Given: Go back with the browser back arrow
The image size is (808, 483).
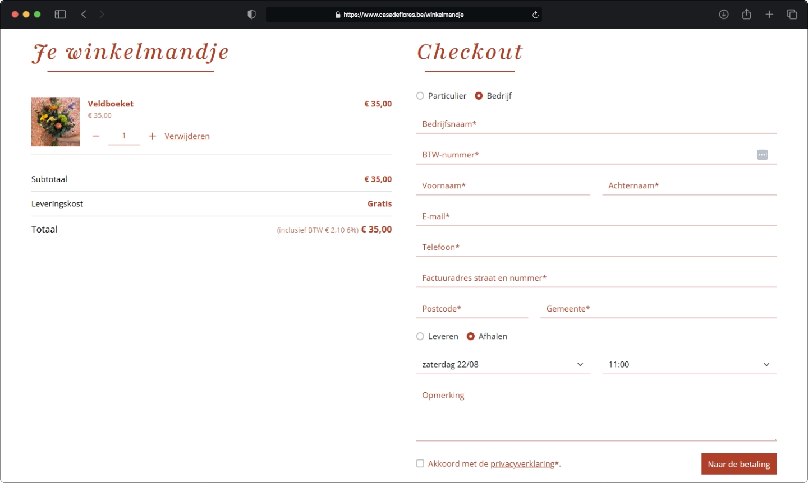Looking at the screenshot, I should [x=84, y=15].
